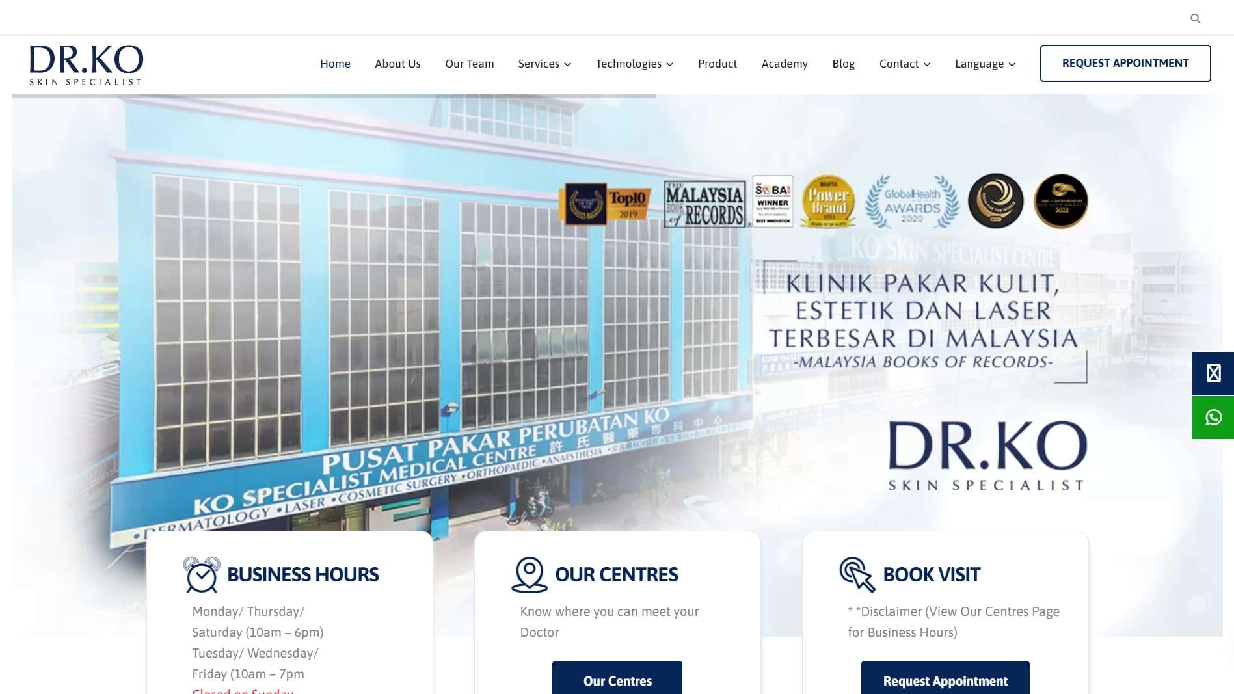
Task: Click the GlobalHealth Awards 2020 badge
Action: (912, 202)
